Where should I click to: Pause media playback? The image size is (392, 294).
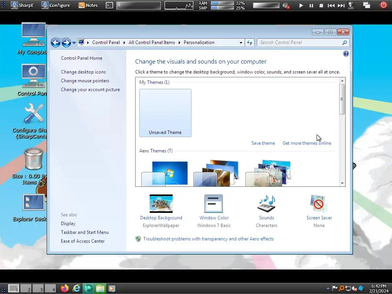tap(311, 5)
